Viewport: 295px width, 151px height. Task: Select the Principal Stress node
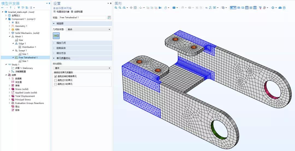click(23, 99)
